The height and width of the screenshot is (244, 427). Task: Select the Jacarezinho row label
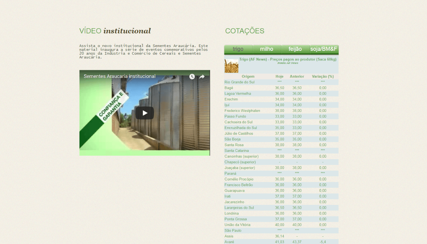(234, 202)
